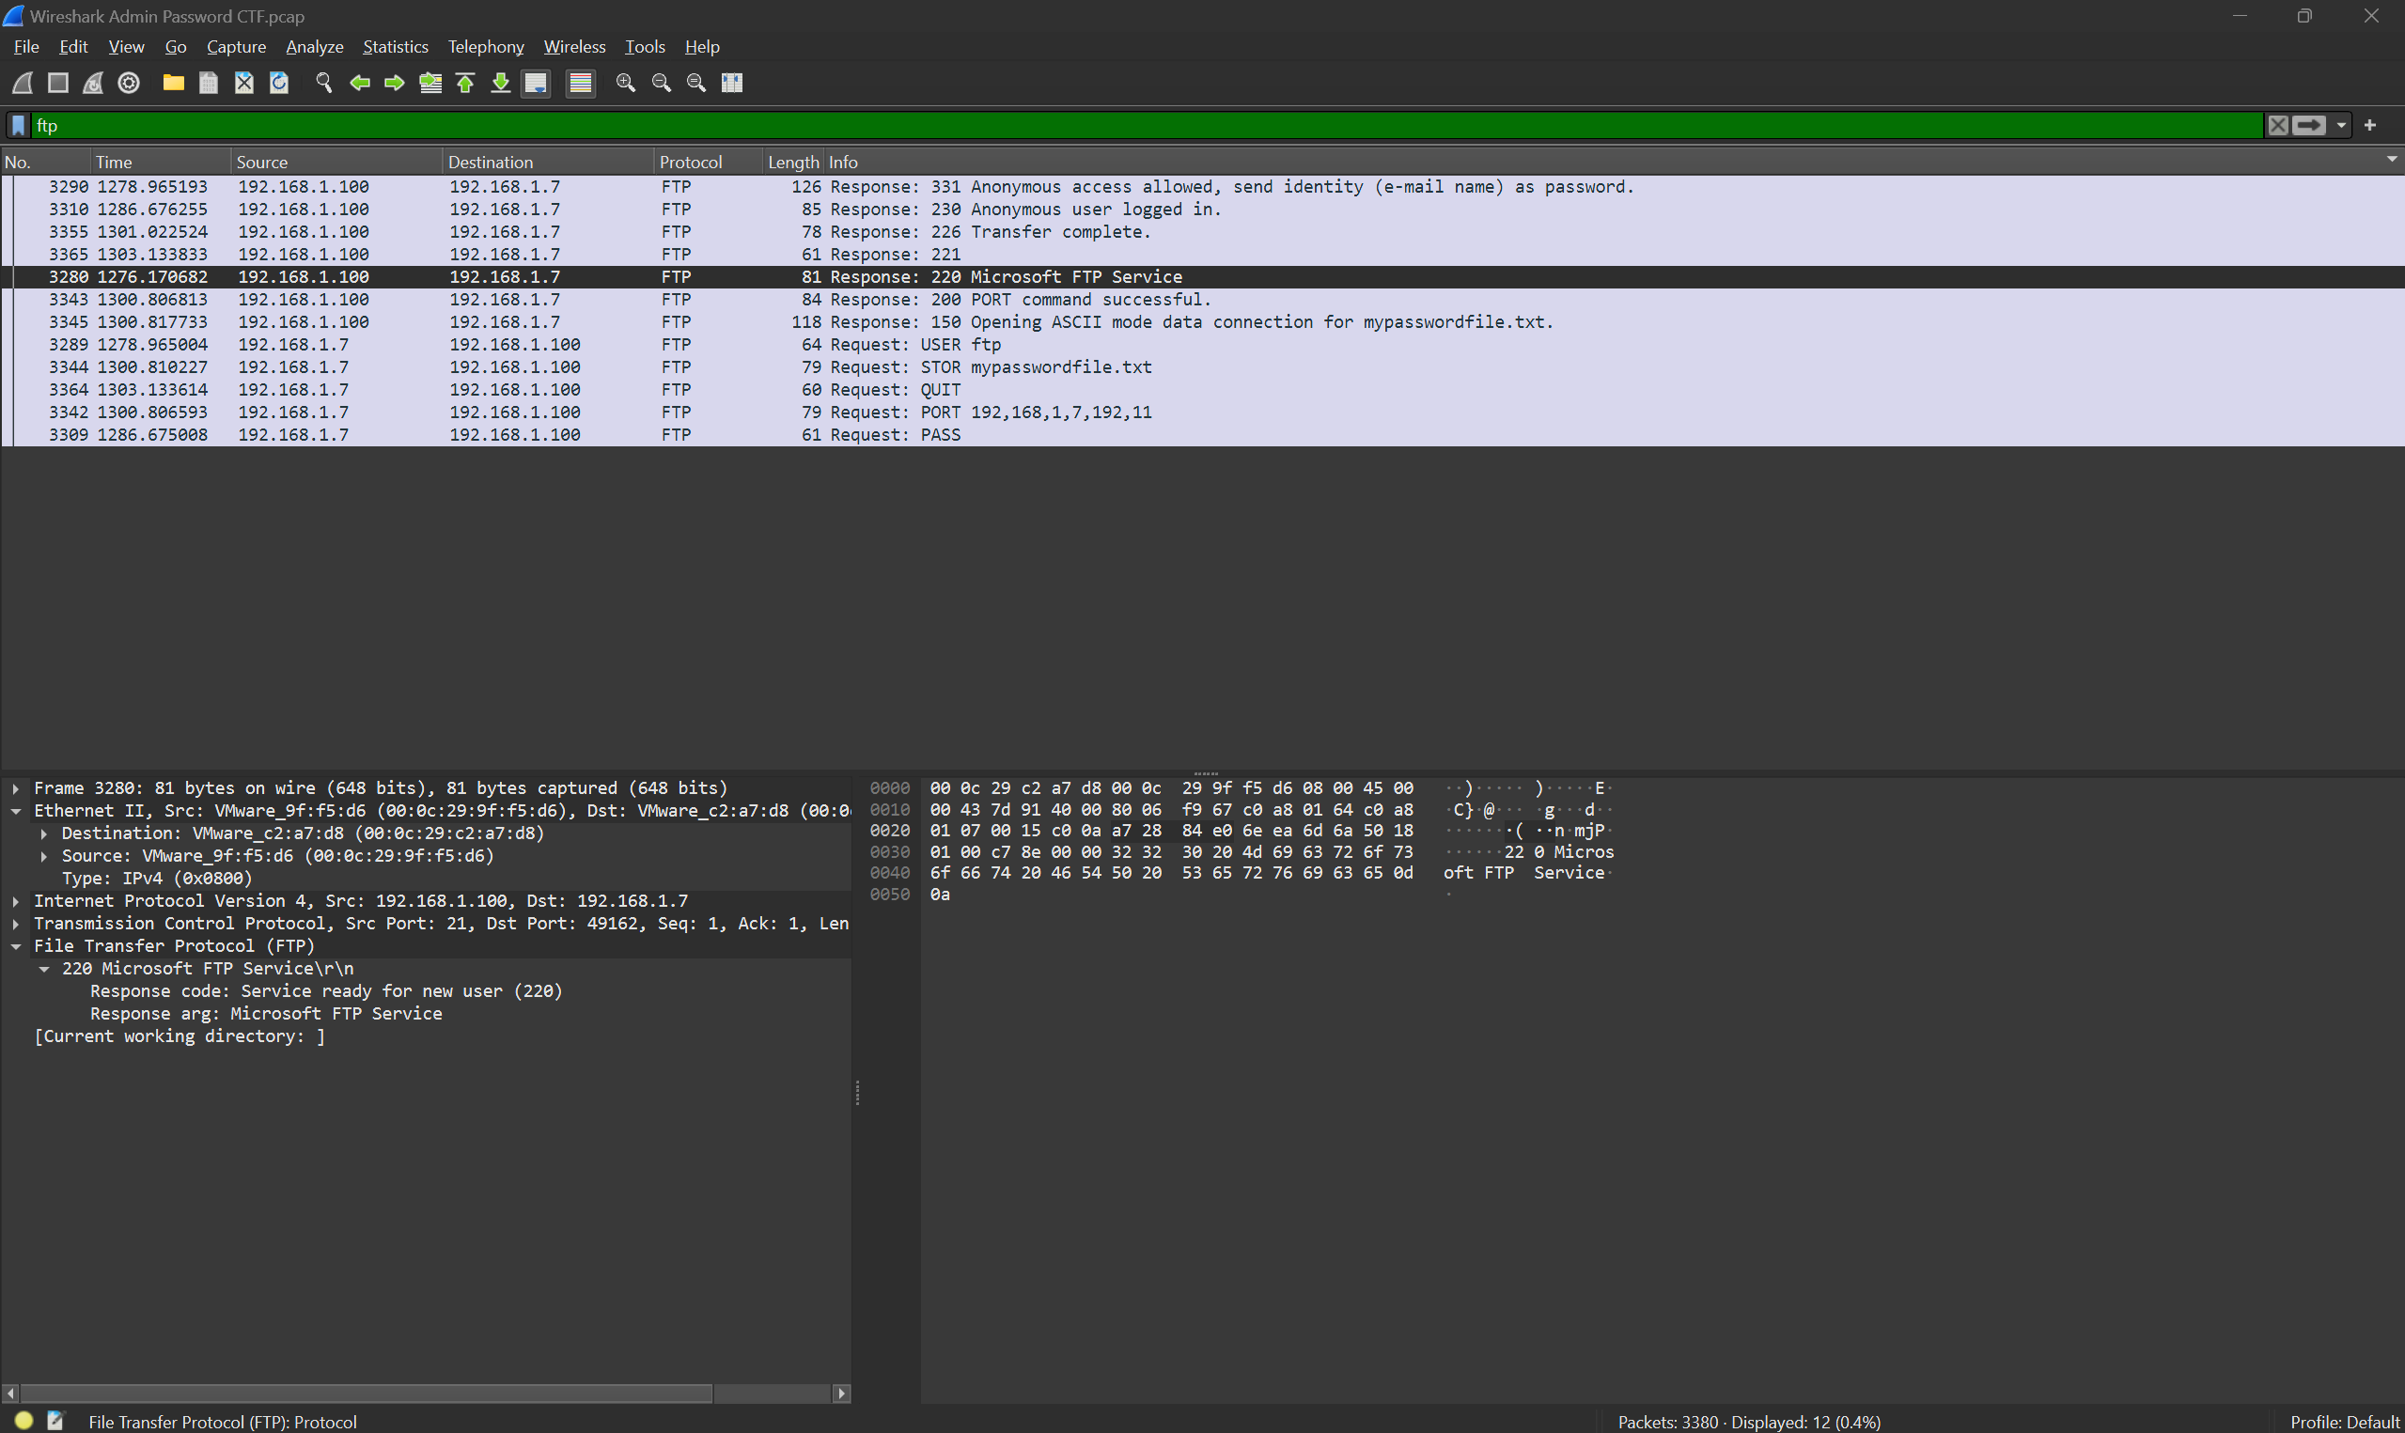The image size is (2405, 1433).
Task: Go forward in packet history arrow
Action: (394, 83)
